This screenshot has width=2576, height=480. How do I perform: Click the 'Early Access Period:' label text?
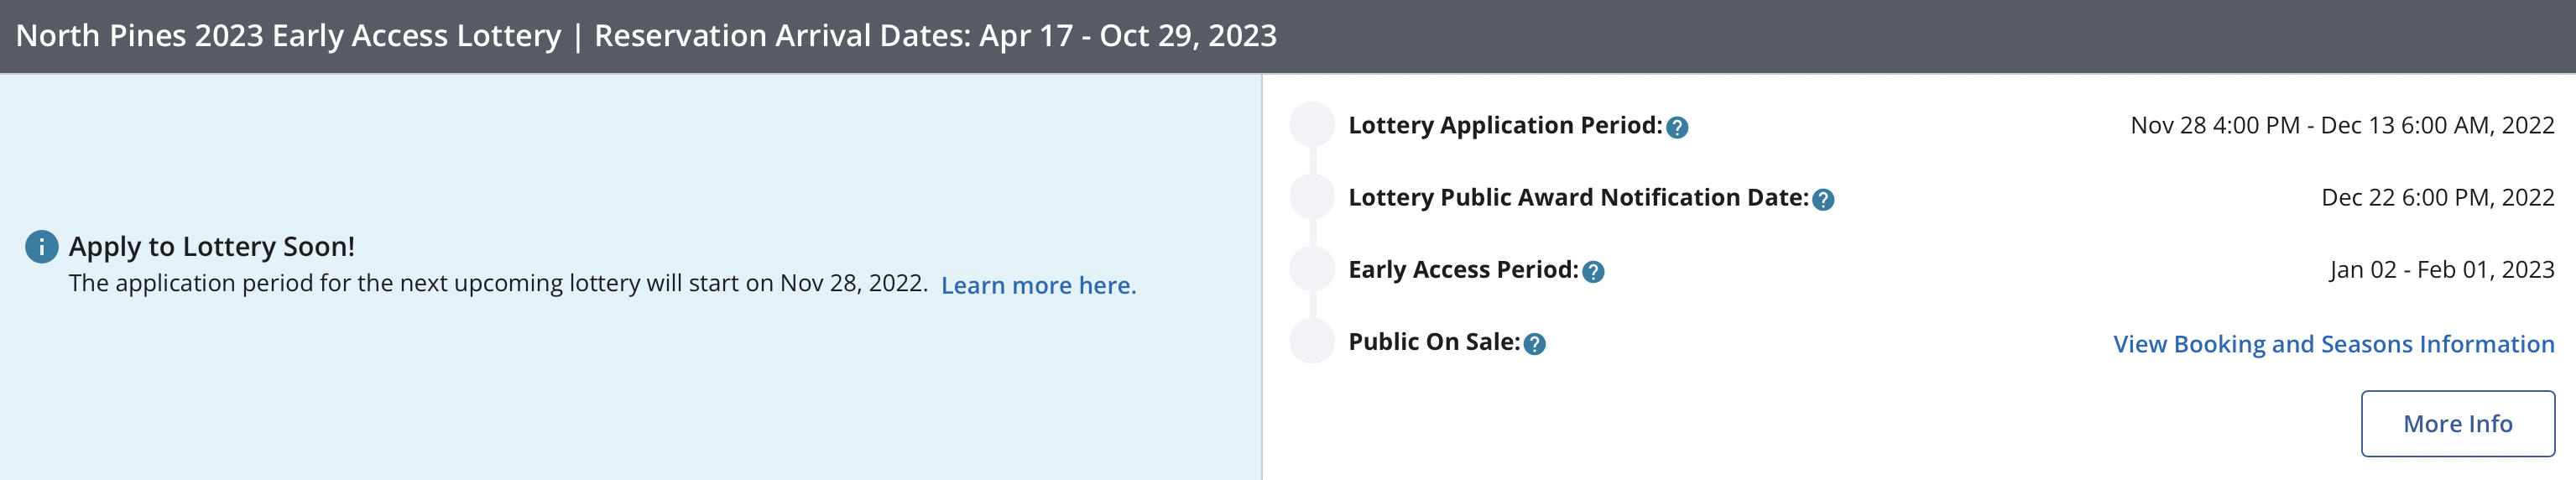1462,269
